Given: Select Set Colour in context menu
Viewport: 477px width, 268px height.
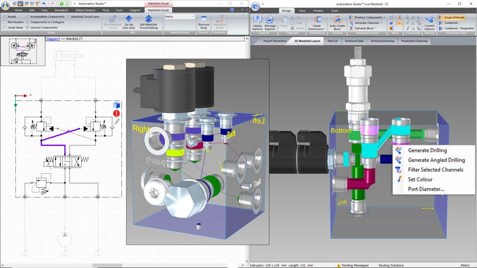Looking at the screenshot, I should point(420,179).
